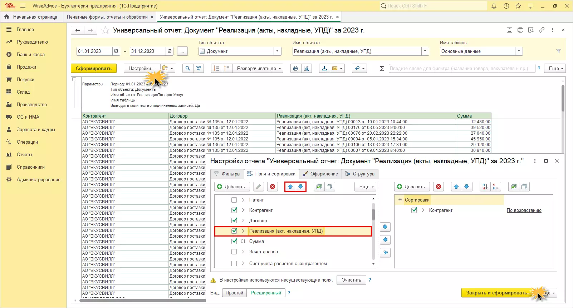This screenshot has height=308, width=573.
Task: Expand the Контрагент field tree node
Action: [x=243, y=210]
